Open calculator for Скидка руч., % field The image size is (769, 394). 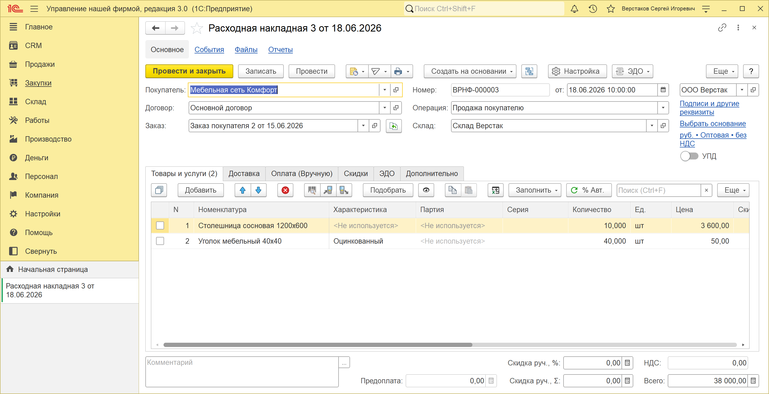coord(627,363)
